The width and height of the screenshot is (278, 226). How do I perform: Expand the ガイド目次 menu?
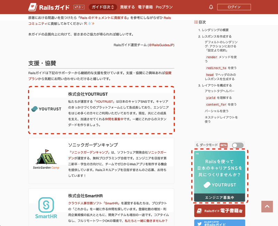(103, 7)
